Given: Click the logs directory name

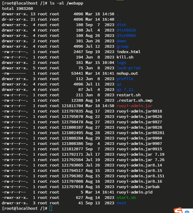Looking at the screenshot, I should coord(121,62).
